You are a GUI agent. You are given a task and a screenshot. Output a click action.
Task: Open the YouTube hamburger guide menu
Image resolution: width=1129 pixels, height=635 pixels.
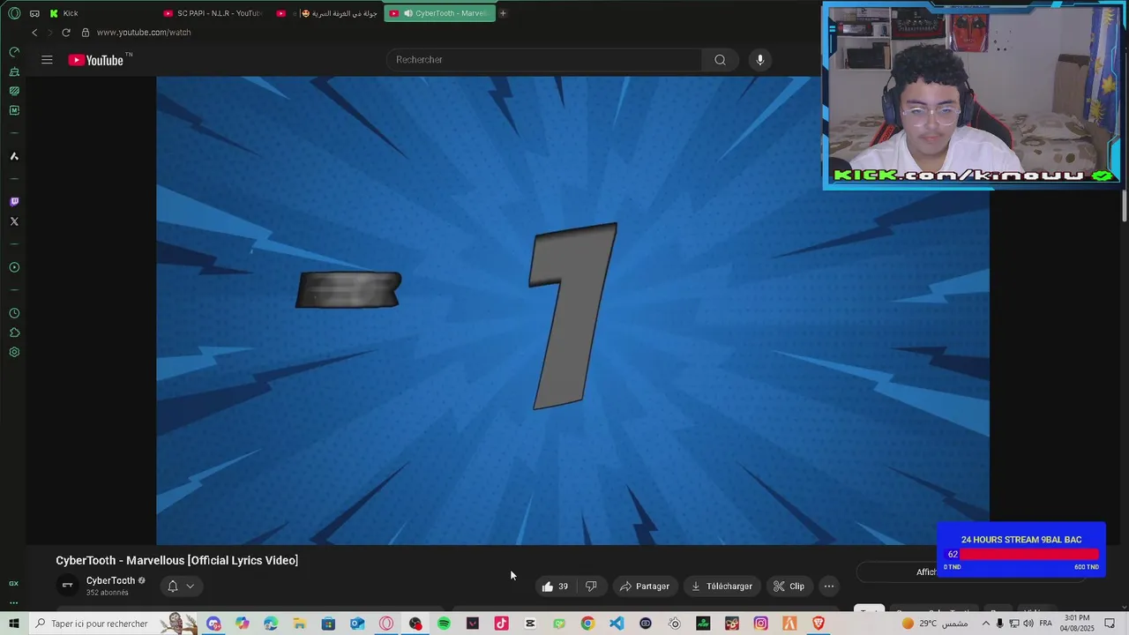(x=47, y=60)
